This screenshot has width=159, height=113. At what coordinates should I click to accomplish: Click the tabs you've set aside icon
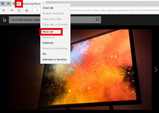click(x=3, y=4)
